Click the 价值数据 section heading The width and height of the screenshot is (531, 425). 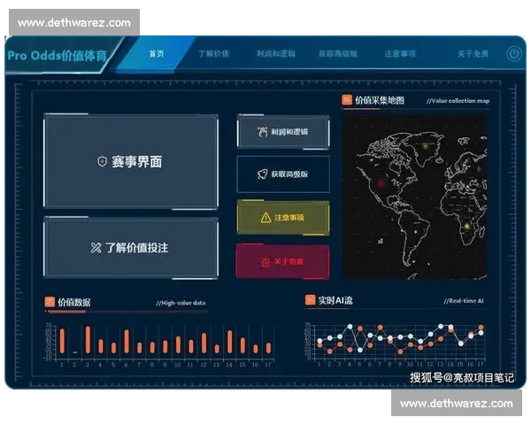[x=73, y=302]
